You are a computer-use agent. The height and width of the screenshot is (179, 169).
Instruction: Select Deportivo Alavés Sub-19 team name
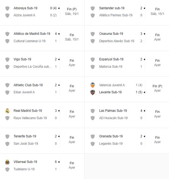pos(117,41)
